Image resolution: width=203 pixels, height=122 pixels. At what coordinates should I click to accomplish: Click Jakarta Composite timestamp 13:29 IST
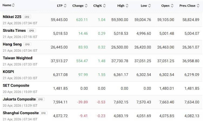point(31,106)
